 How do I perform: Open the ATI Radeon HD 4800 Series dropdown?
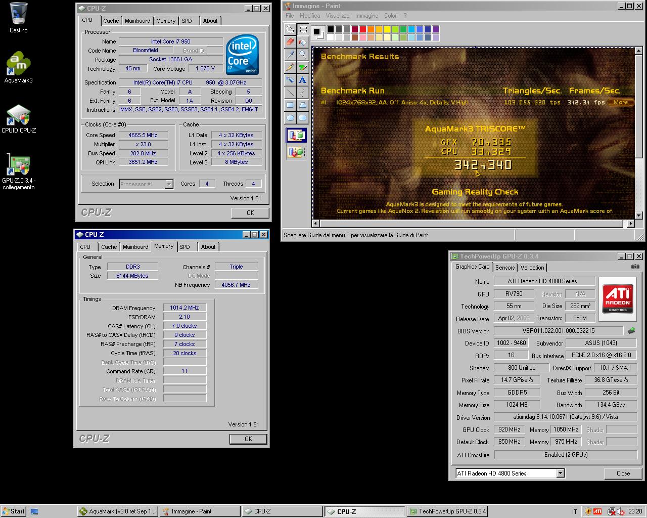[x=510, y=473]
